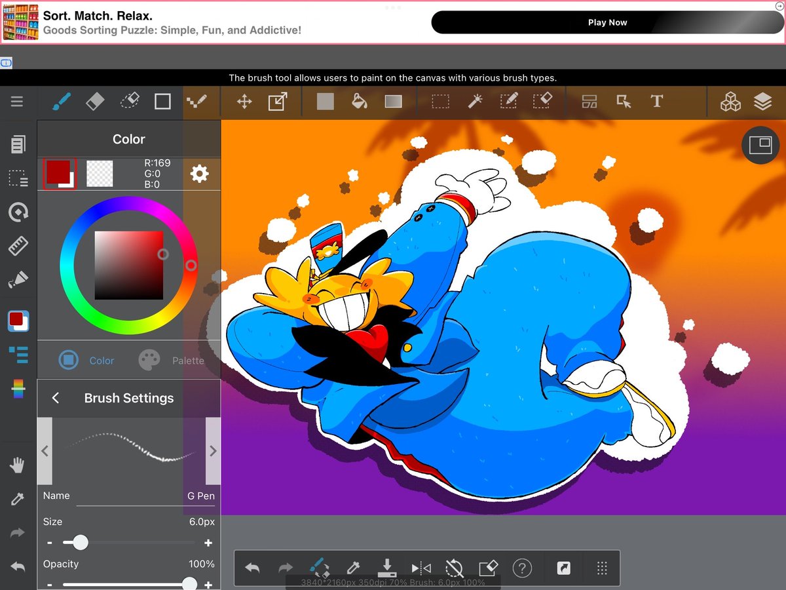The height and width of the screenshot is (590, 786).
Task: Pick a shade in the saturation square
Action: coord(129,265)
